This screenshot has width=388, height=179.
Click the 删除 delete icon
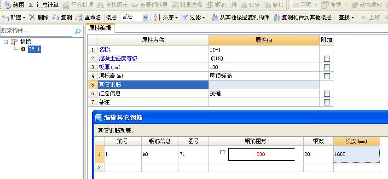tap(32, 17)
